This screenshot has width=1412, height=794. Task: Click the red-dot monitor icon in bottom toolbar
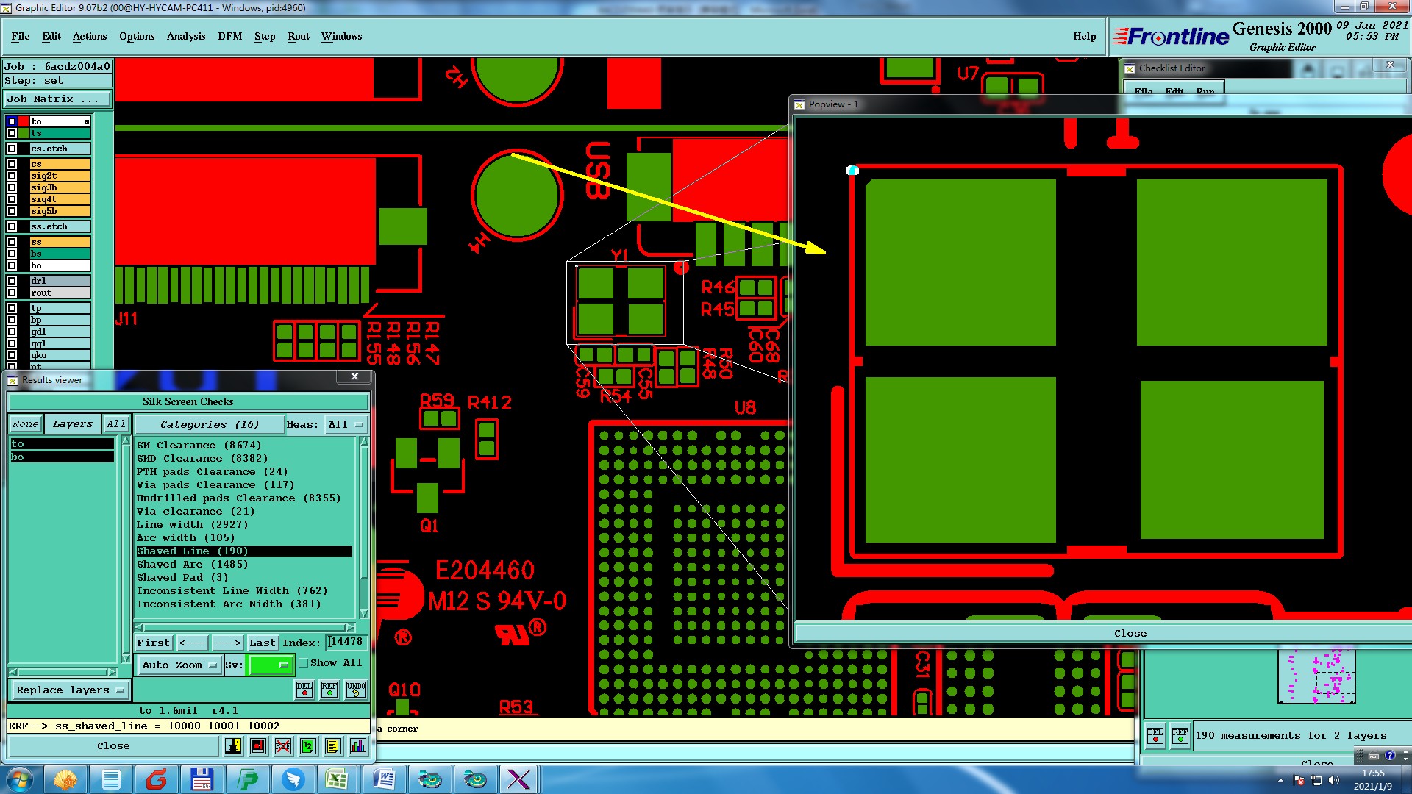(258, 746)
